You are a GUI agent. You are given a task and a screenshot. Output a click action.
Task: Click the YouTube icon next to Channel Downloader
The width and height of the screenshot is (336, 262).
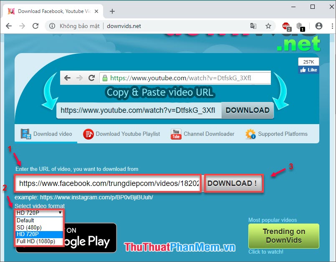pyautogui.click(x=176, y=134)
